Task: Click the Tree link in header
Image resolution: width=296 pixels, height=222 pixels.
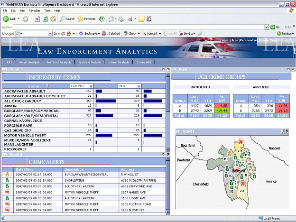Action: coord(235,40)
